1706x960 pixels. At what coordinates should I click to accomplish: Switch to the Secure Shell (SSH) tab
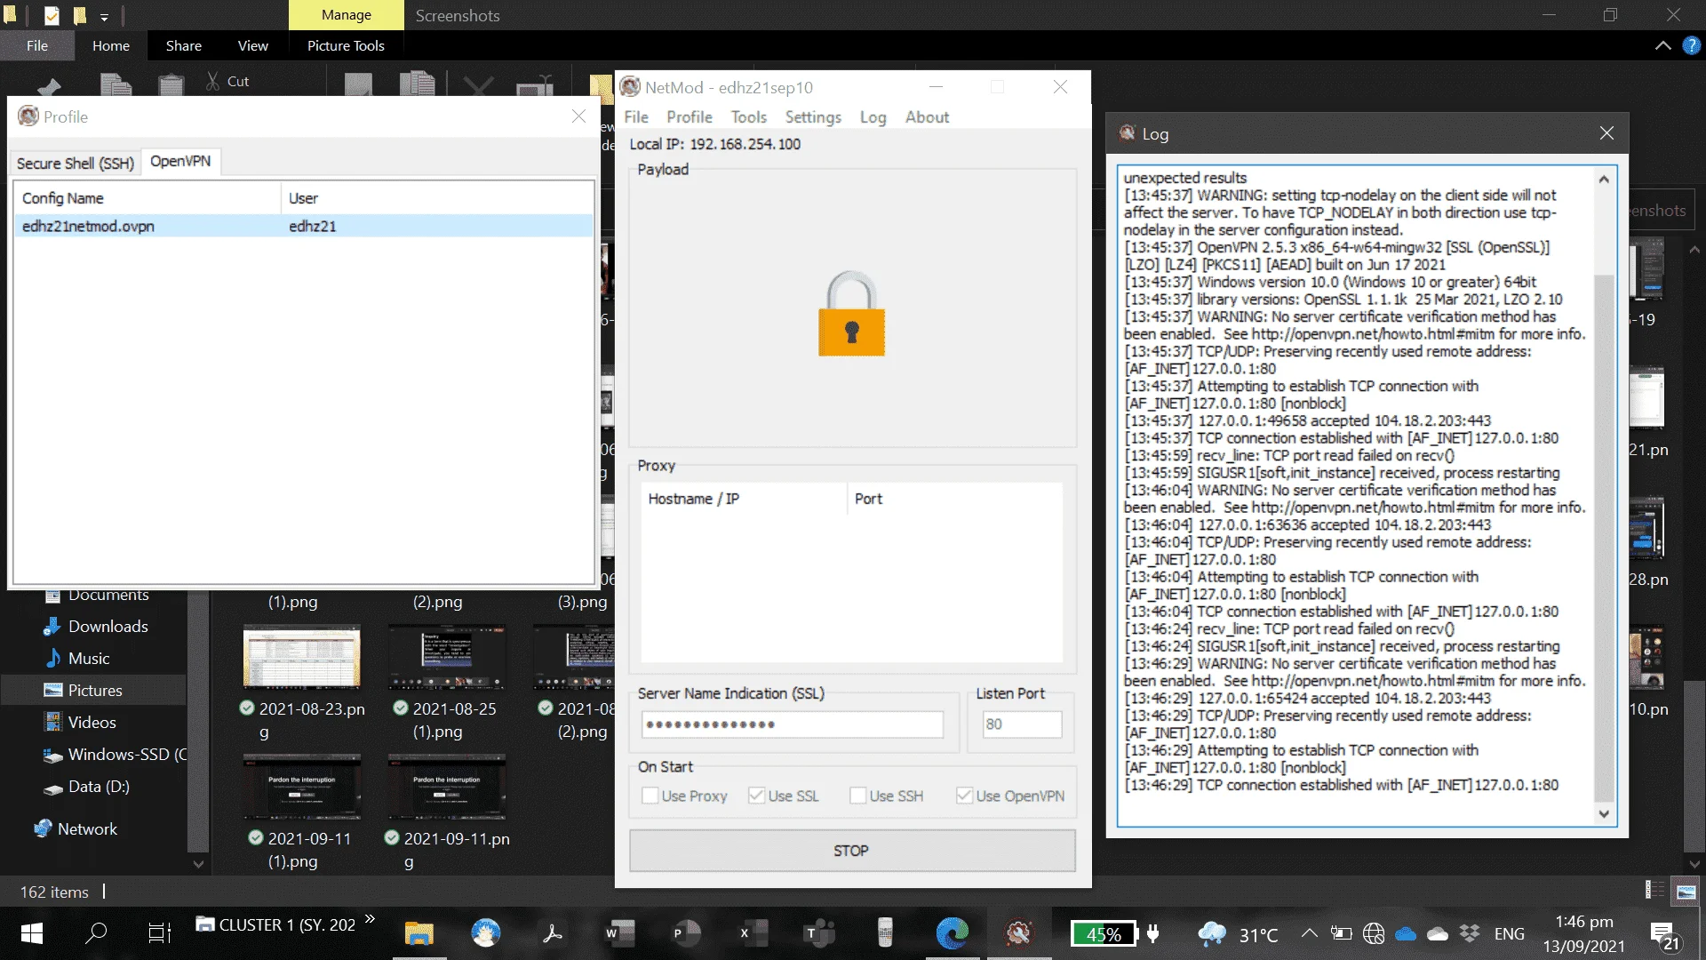76,164
